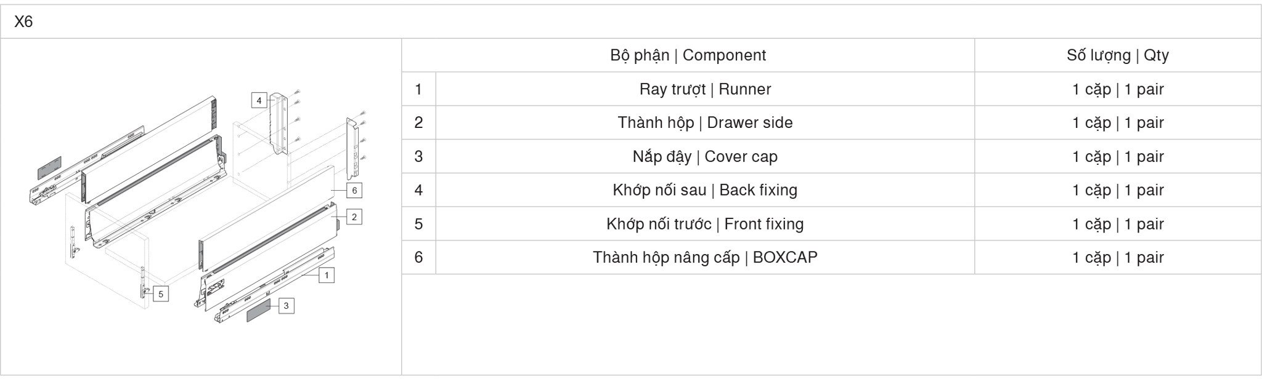Select the Khớp nối sau | Back fixing row
The width and height of the screenshot is (1262, 382).
click(x=831, y=190)
